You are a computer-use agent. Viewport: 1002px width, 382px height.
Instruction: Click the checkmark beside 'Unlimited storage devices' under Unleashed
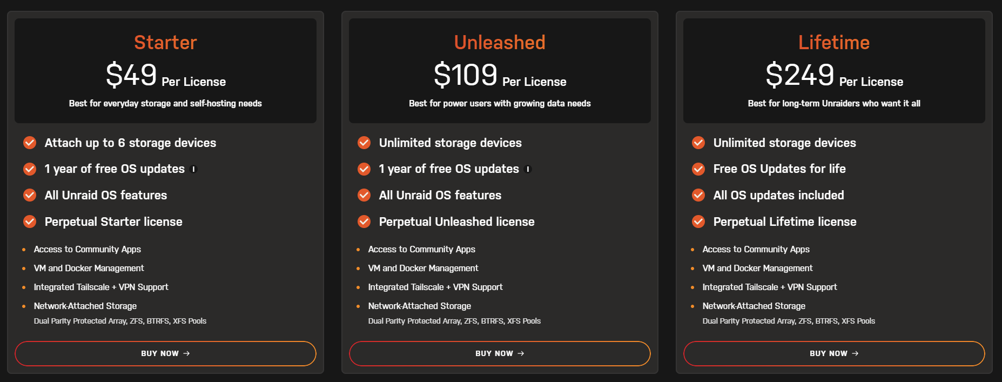coord(364,143)
